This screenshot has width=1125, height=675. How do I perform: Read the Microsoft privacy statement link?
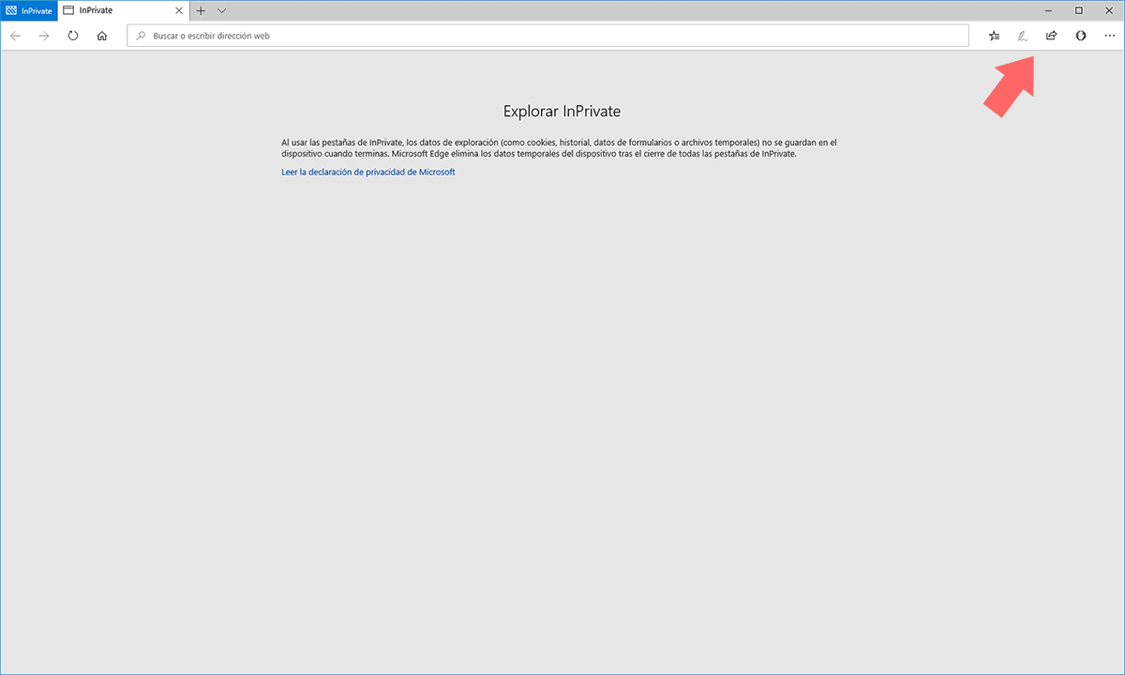pos(367,172)
